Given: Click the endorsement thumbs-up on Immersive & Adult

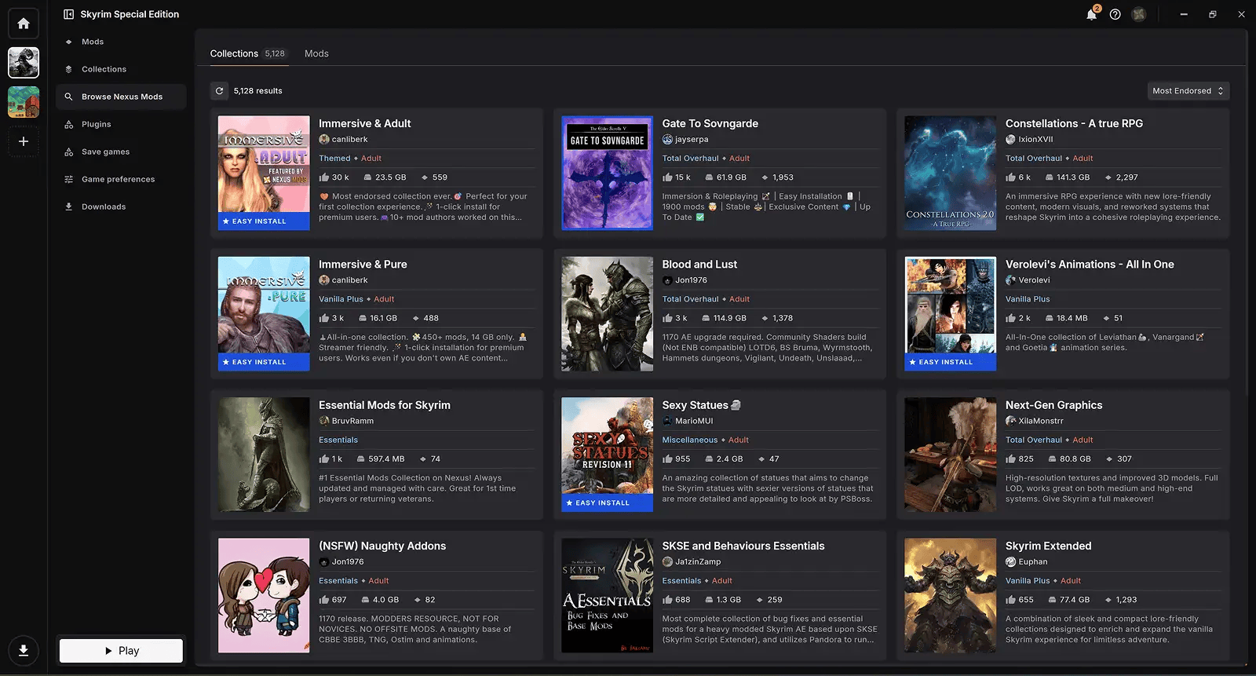Looking at the screenshot, I should pyautogui.click(x=324, y=177).
